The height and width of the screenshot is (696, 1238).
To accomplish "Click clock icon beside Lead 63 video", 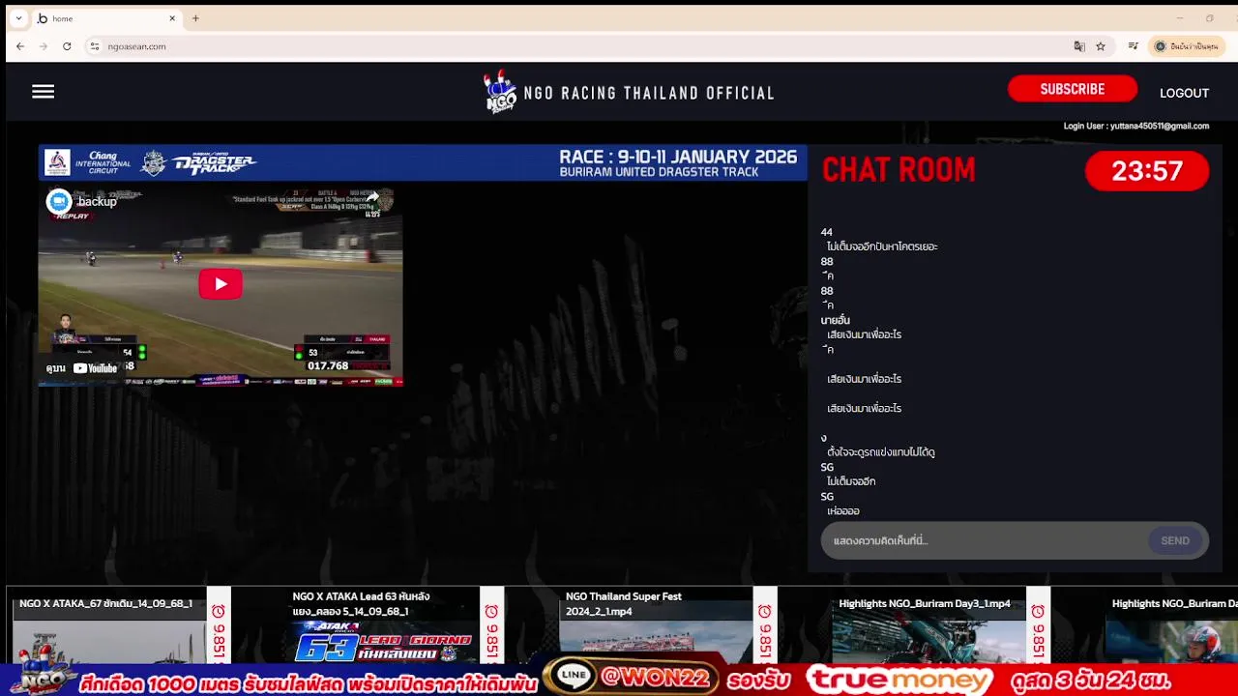I will tap(491, 612).
